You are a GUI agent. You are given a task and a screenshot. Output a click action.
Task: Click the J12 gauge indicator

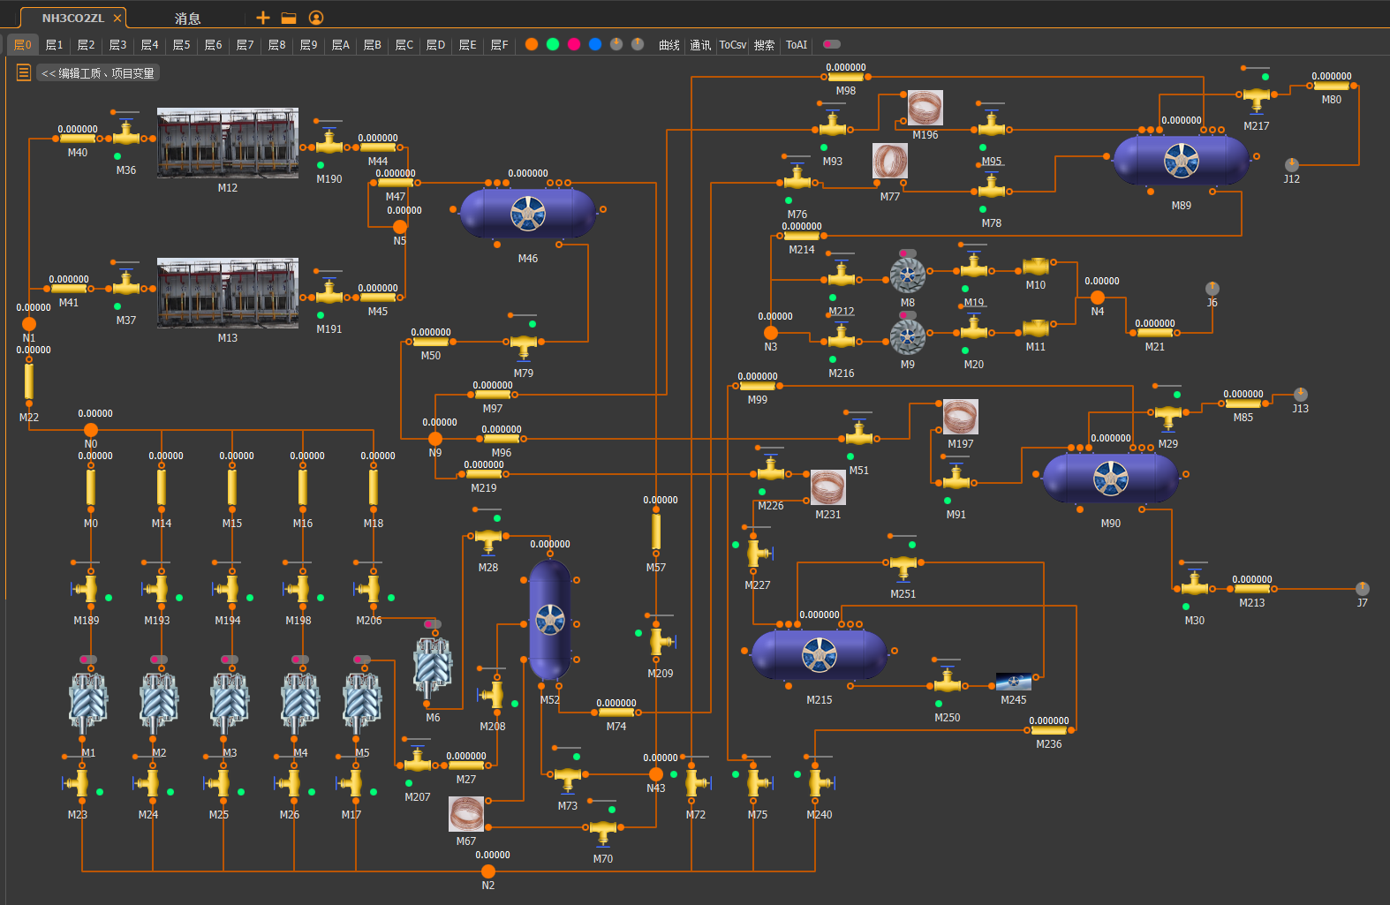pyautogui.click(x=1291, y=165)
